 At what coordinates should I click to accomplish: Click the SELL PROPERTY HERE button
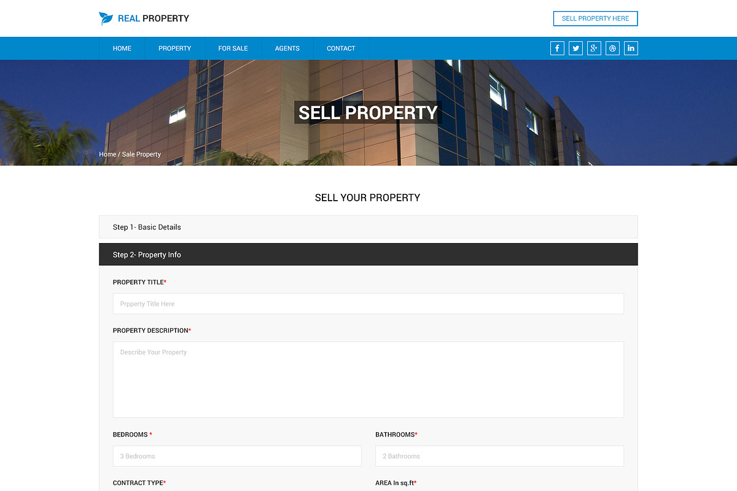point(596,18)
